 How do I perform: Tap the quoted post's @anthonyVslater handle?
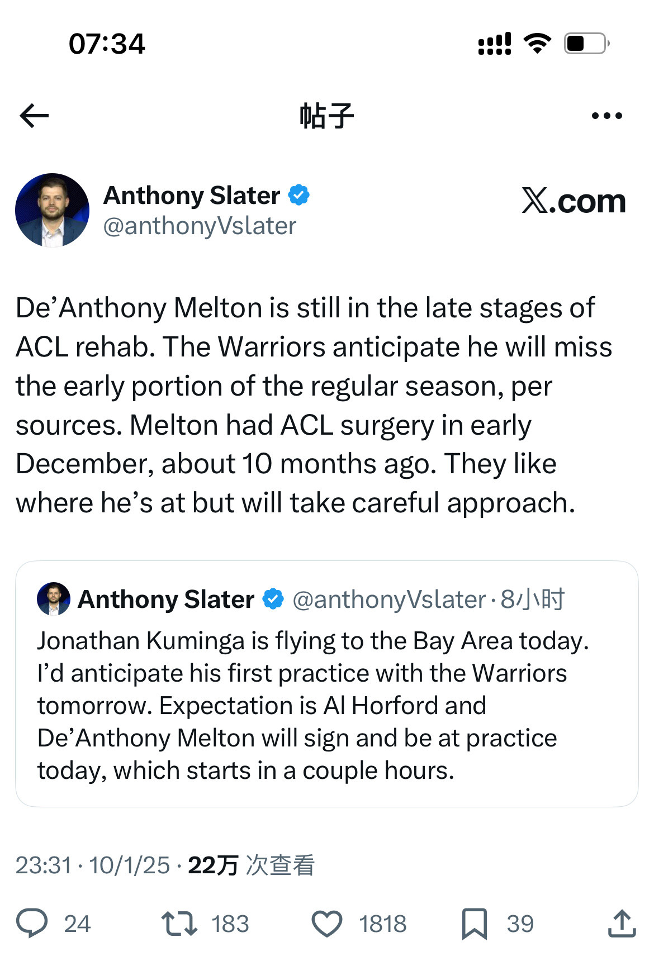tap(389, 599)
